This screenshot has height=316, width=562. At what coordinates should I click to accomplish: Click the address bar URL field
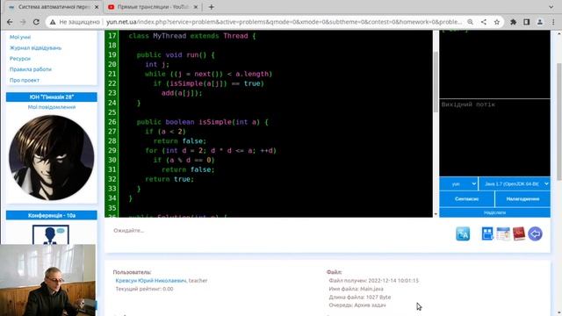(x=284, y=22)
